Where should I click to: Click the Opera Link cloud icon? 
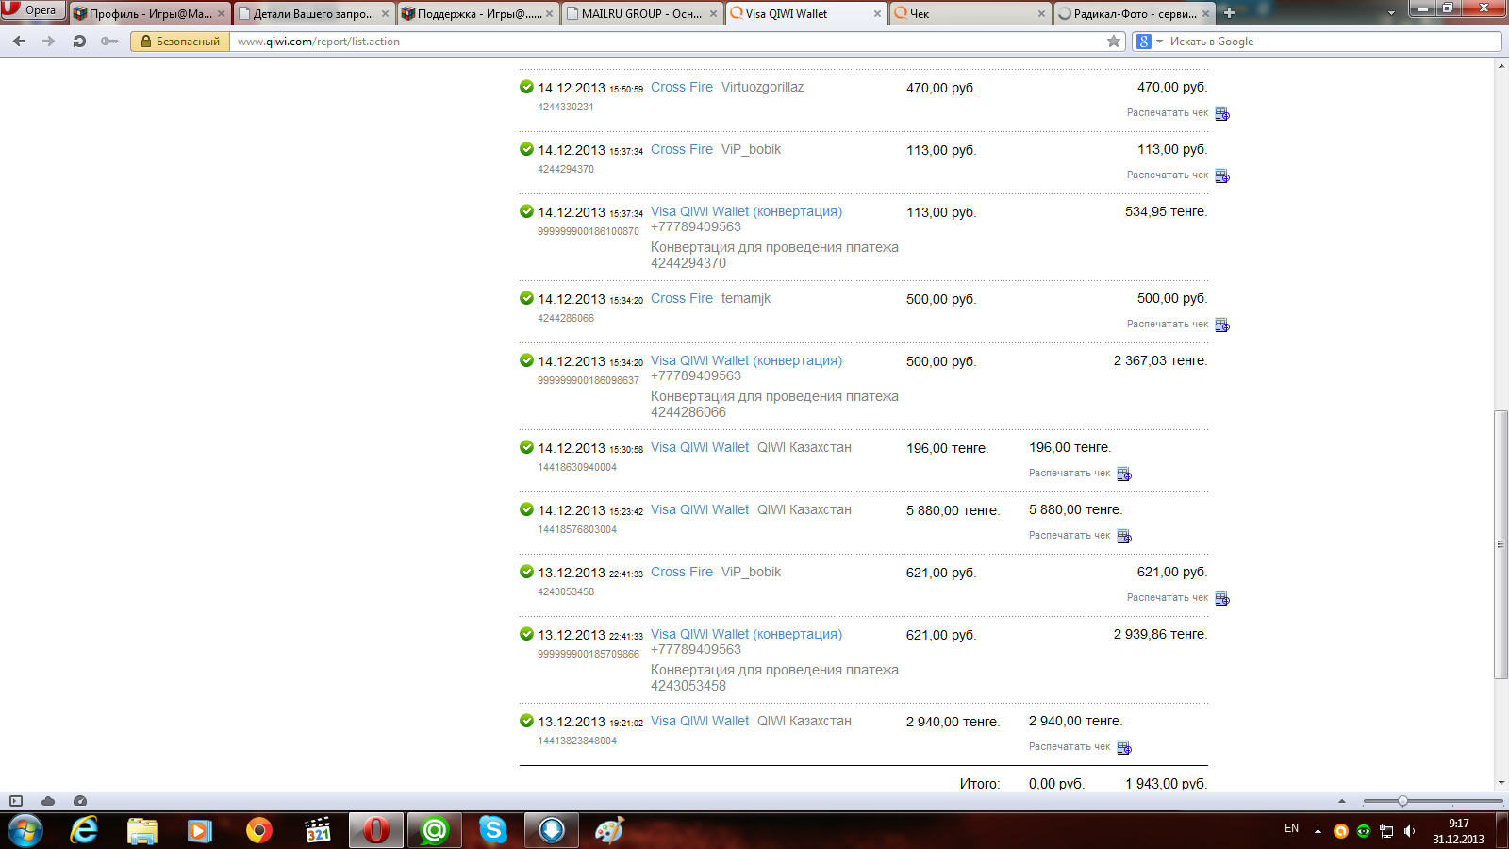(x=48, y=801)
